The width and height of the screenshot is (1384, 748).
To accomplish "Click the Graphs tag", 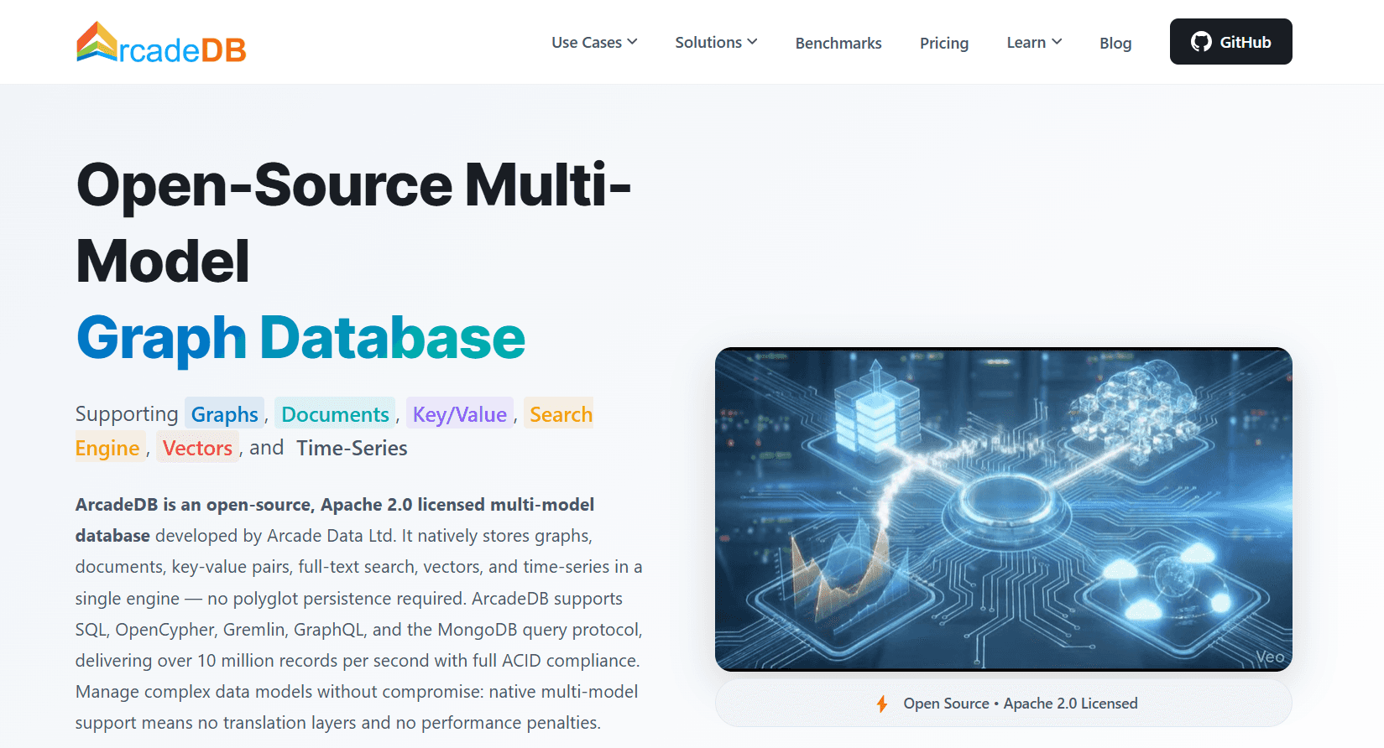I will 224,414.
